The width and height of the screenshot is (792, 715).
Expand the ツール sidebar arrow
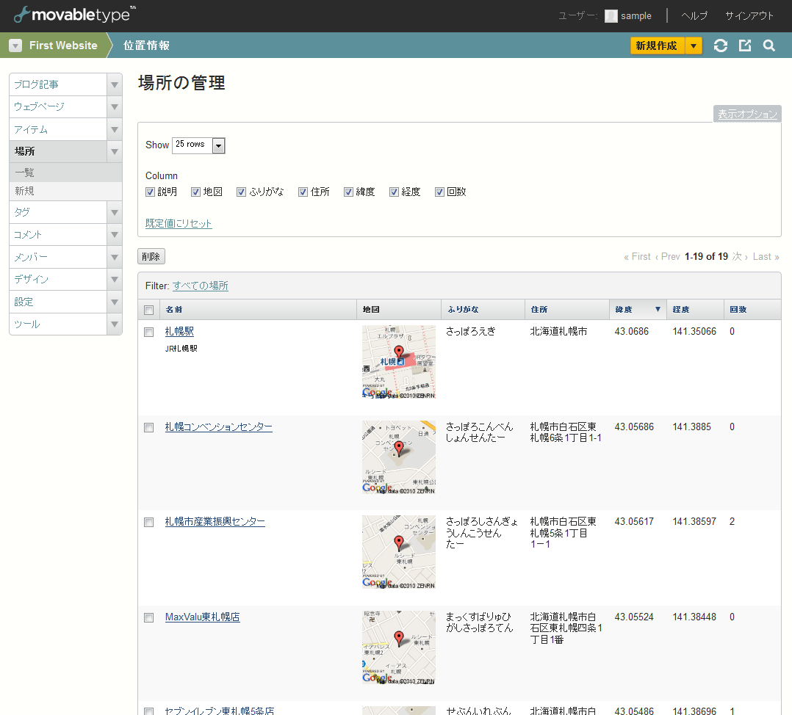point(115,324)
